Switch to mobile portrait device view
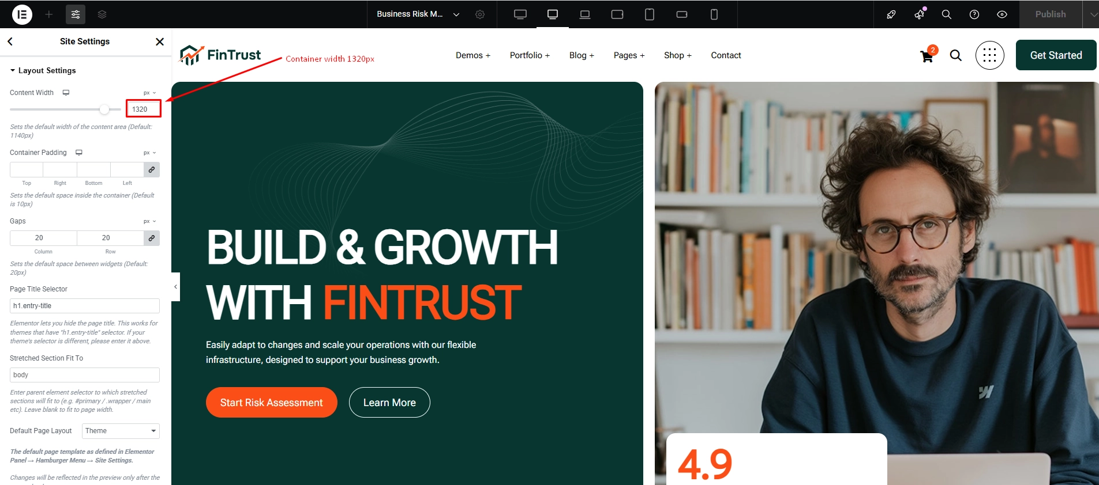Screen dimensions: 1099x485 (714, 14)
